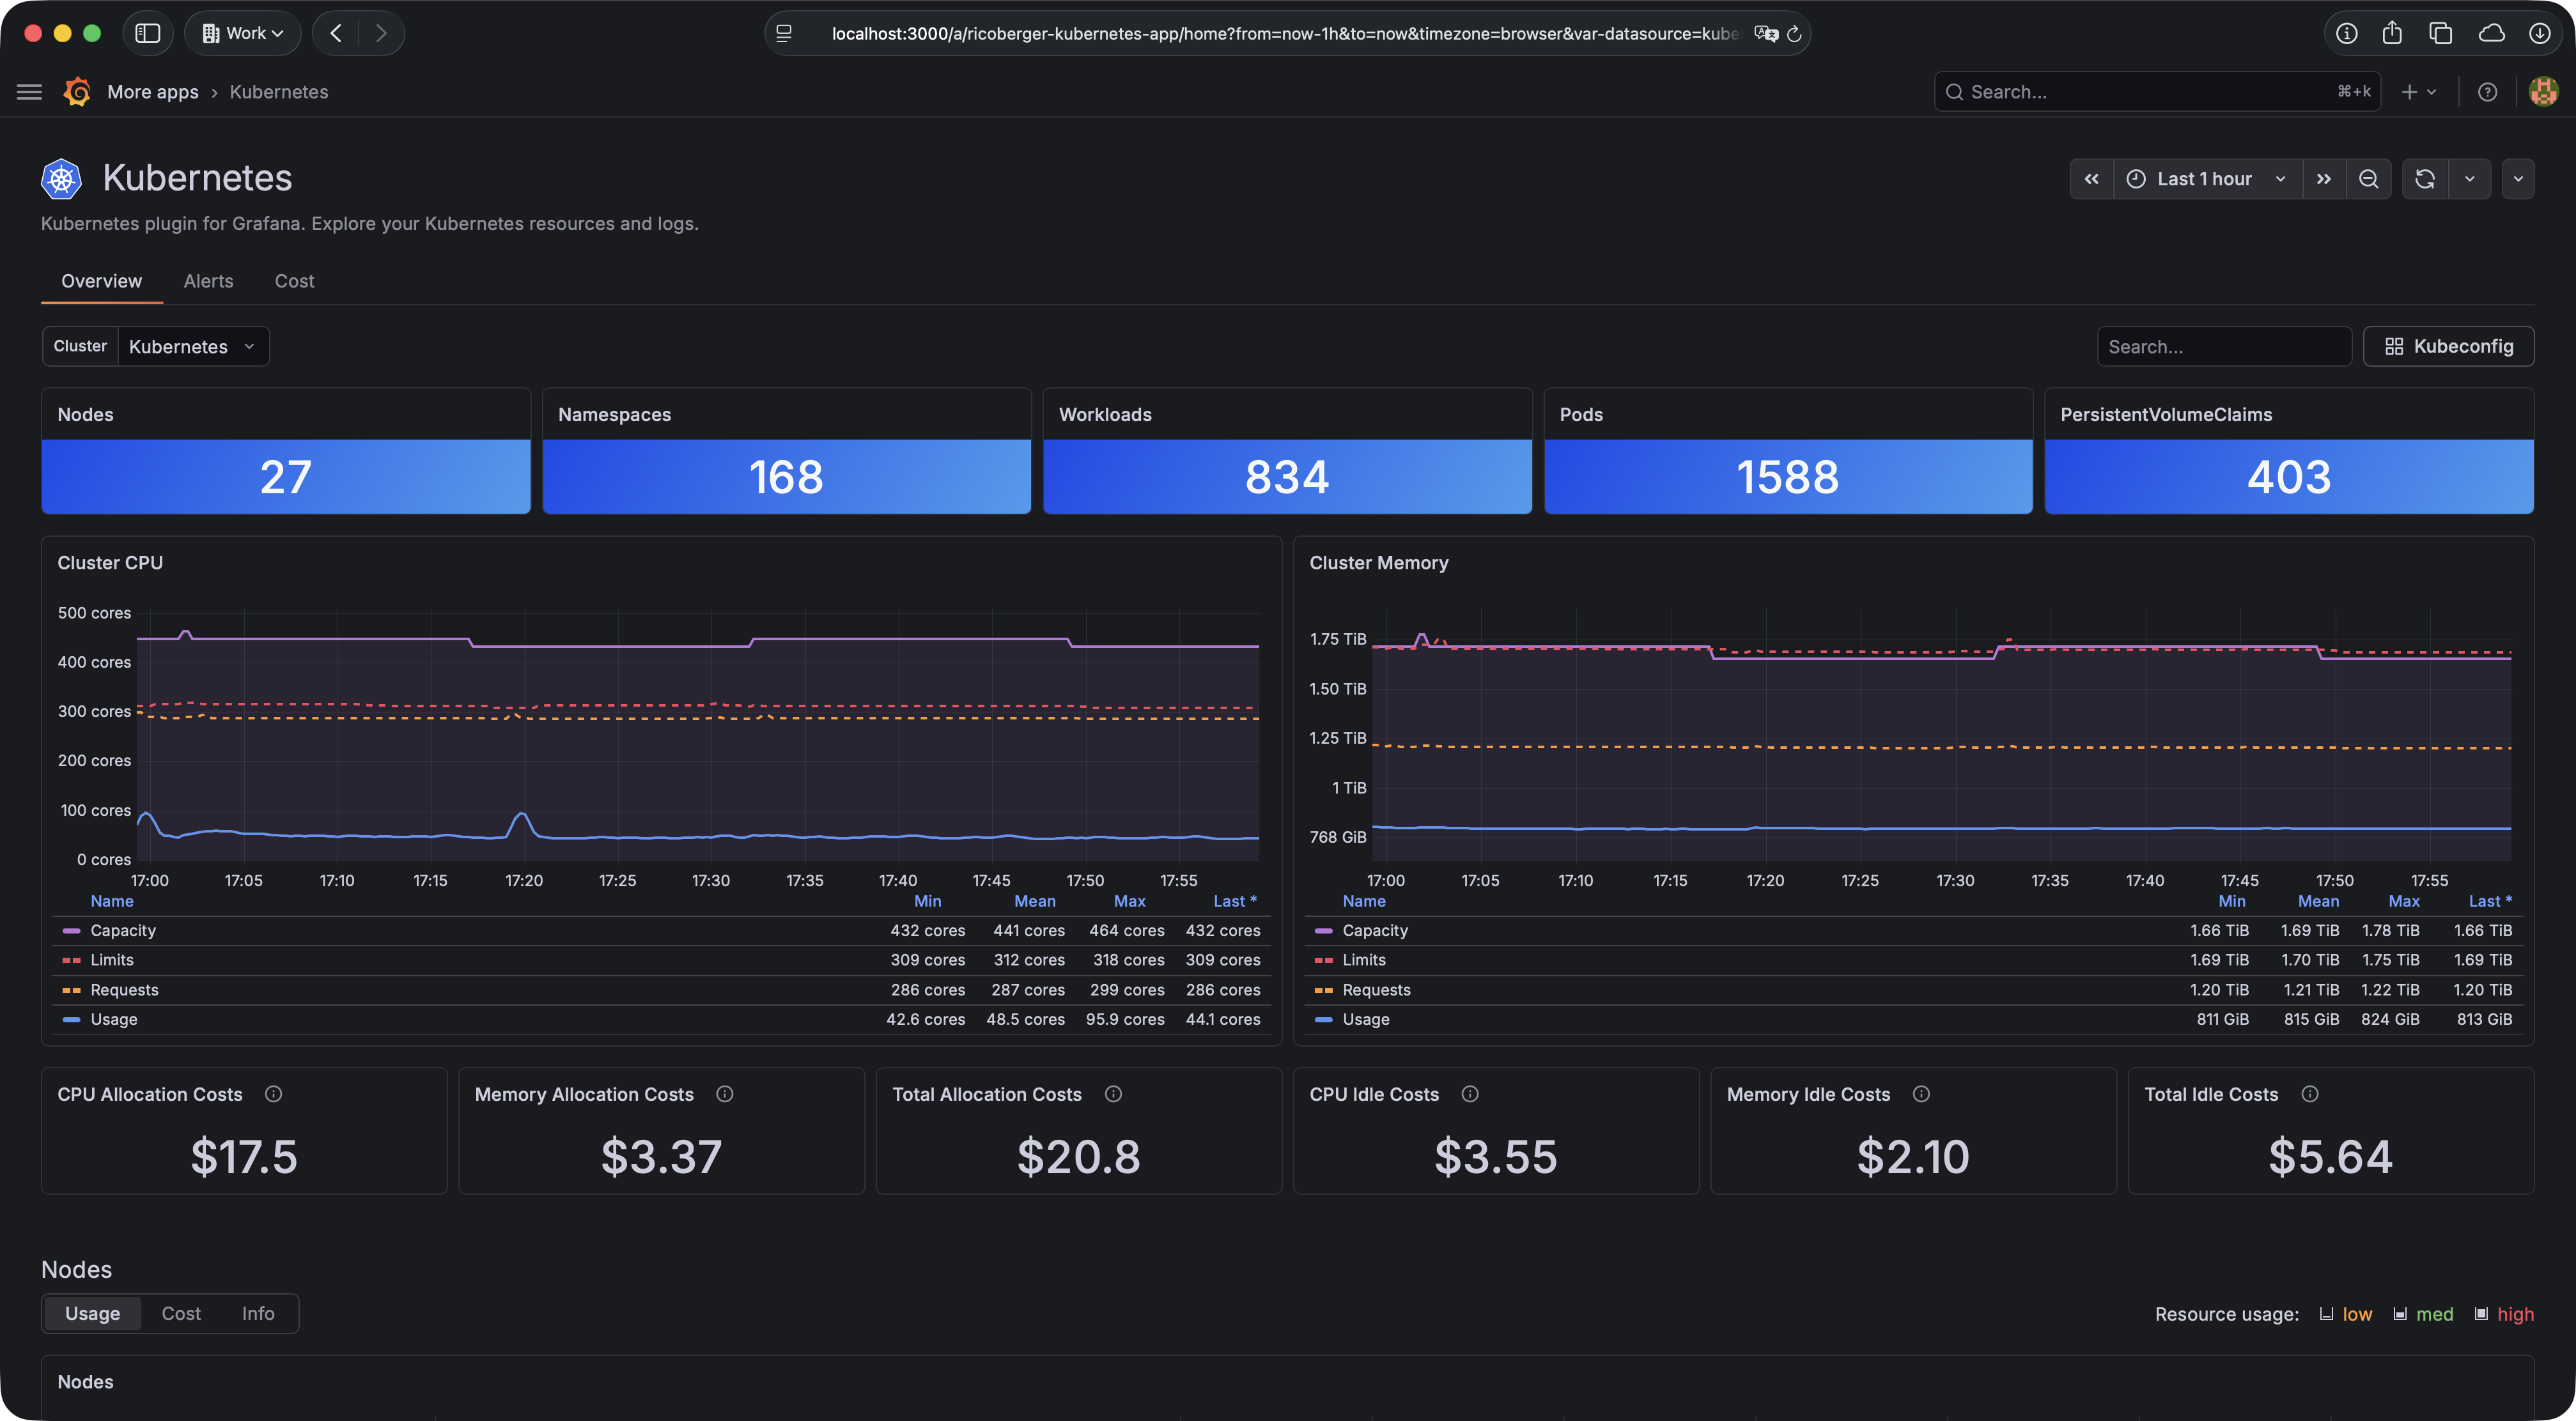The image size is (2576, 1421).
Task: Zoom out the time range
Action: tap(2368, 179)
